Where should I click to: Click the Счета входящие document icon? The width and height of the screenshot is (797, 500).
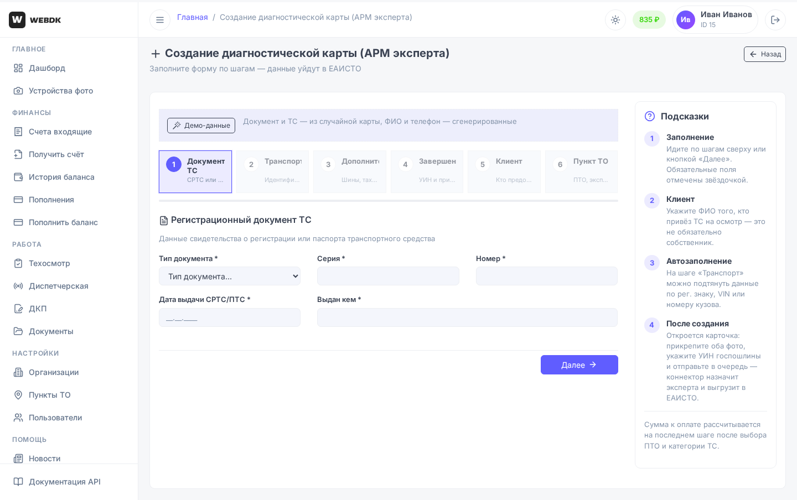(x=18, y=132)
